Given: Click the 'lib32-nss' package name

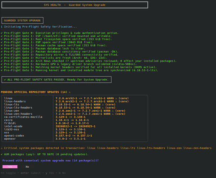Looking at the screenshot, I should pos(12,129).
